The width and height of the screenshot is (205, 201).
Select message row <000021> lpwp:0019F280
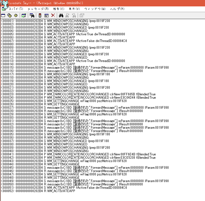(x=55, y=88)
